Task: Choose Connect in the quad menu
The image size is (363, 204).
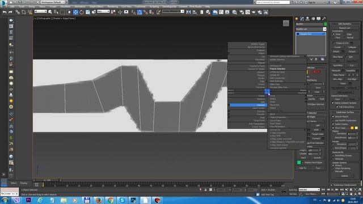Action: [248, 105]
